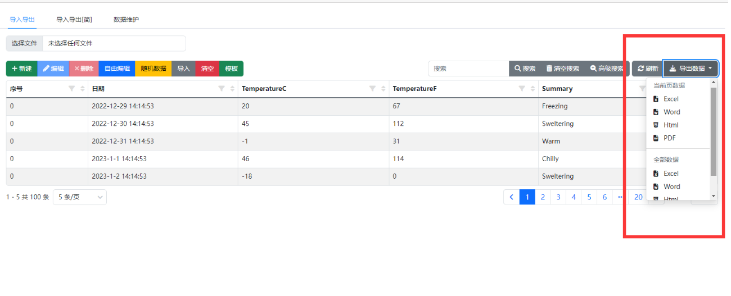Sort the table by 日期 column arrows

233,89
